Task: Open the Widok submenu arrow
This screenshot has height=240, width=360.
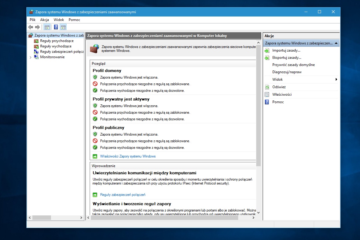Action: click(336, 79)
